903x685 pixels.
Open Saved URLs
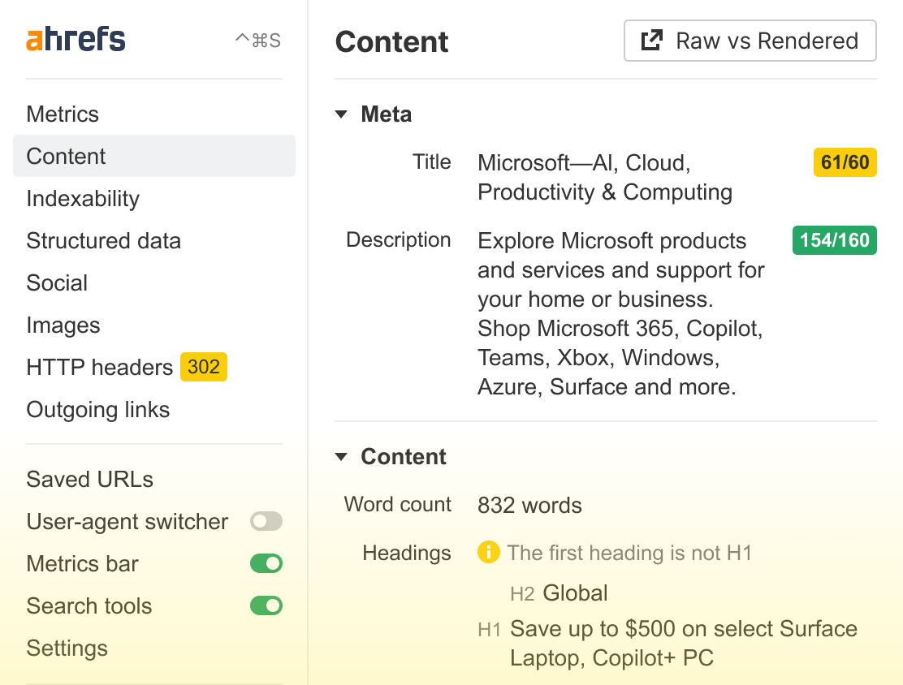(x=90, y=479)
